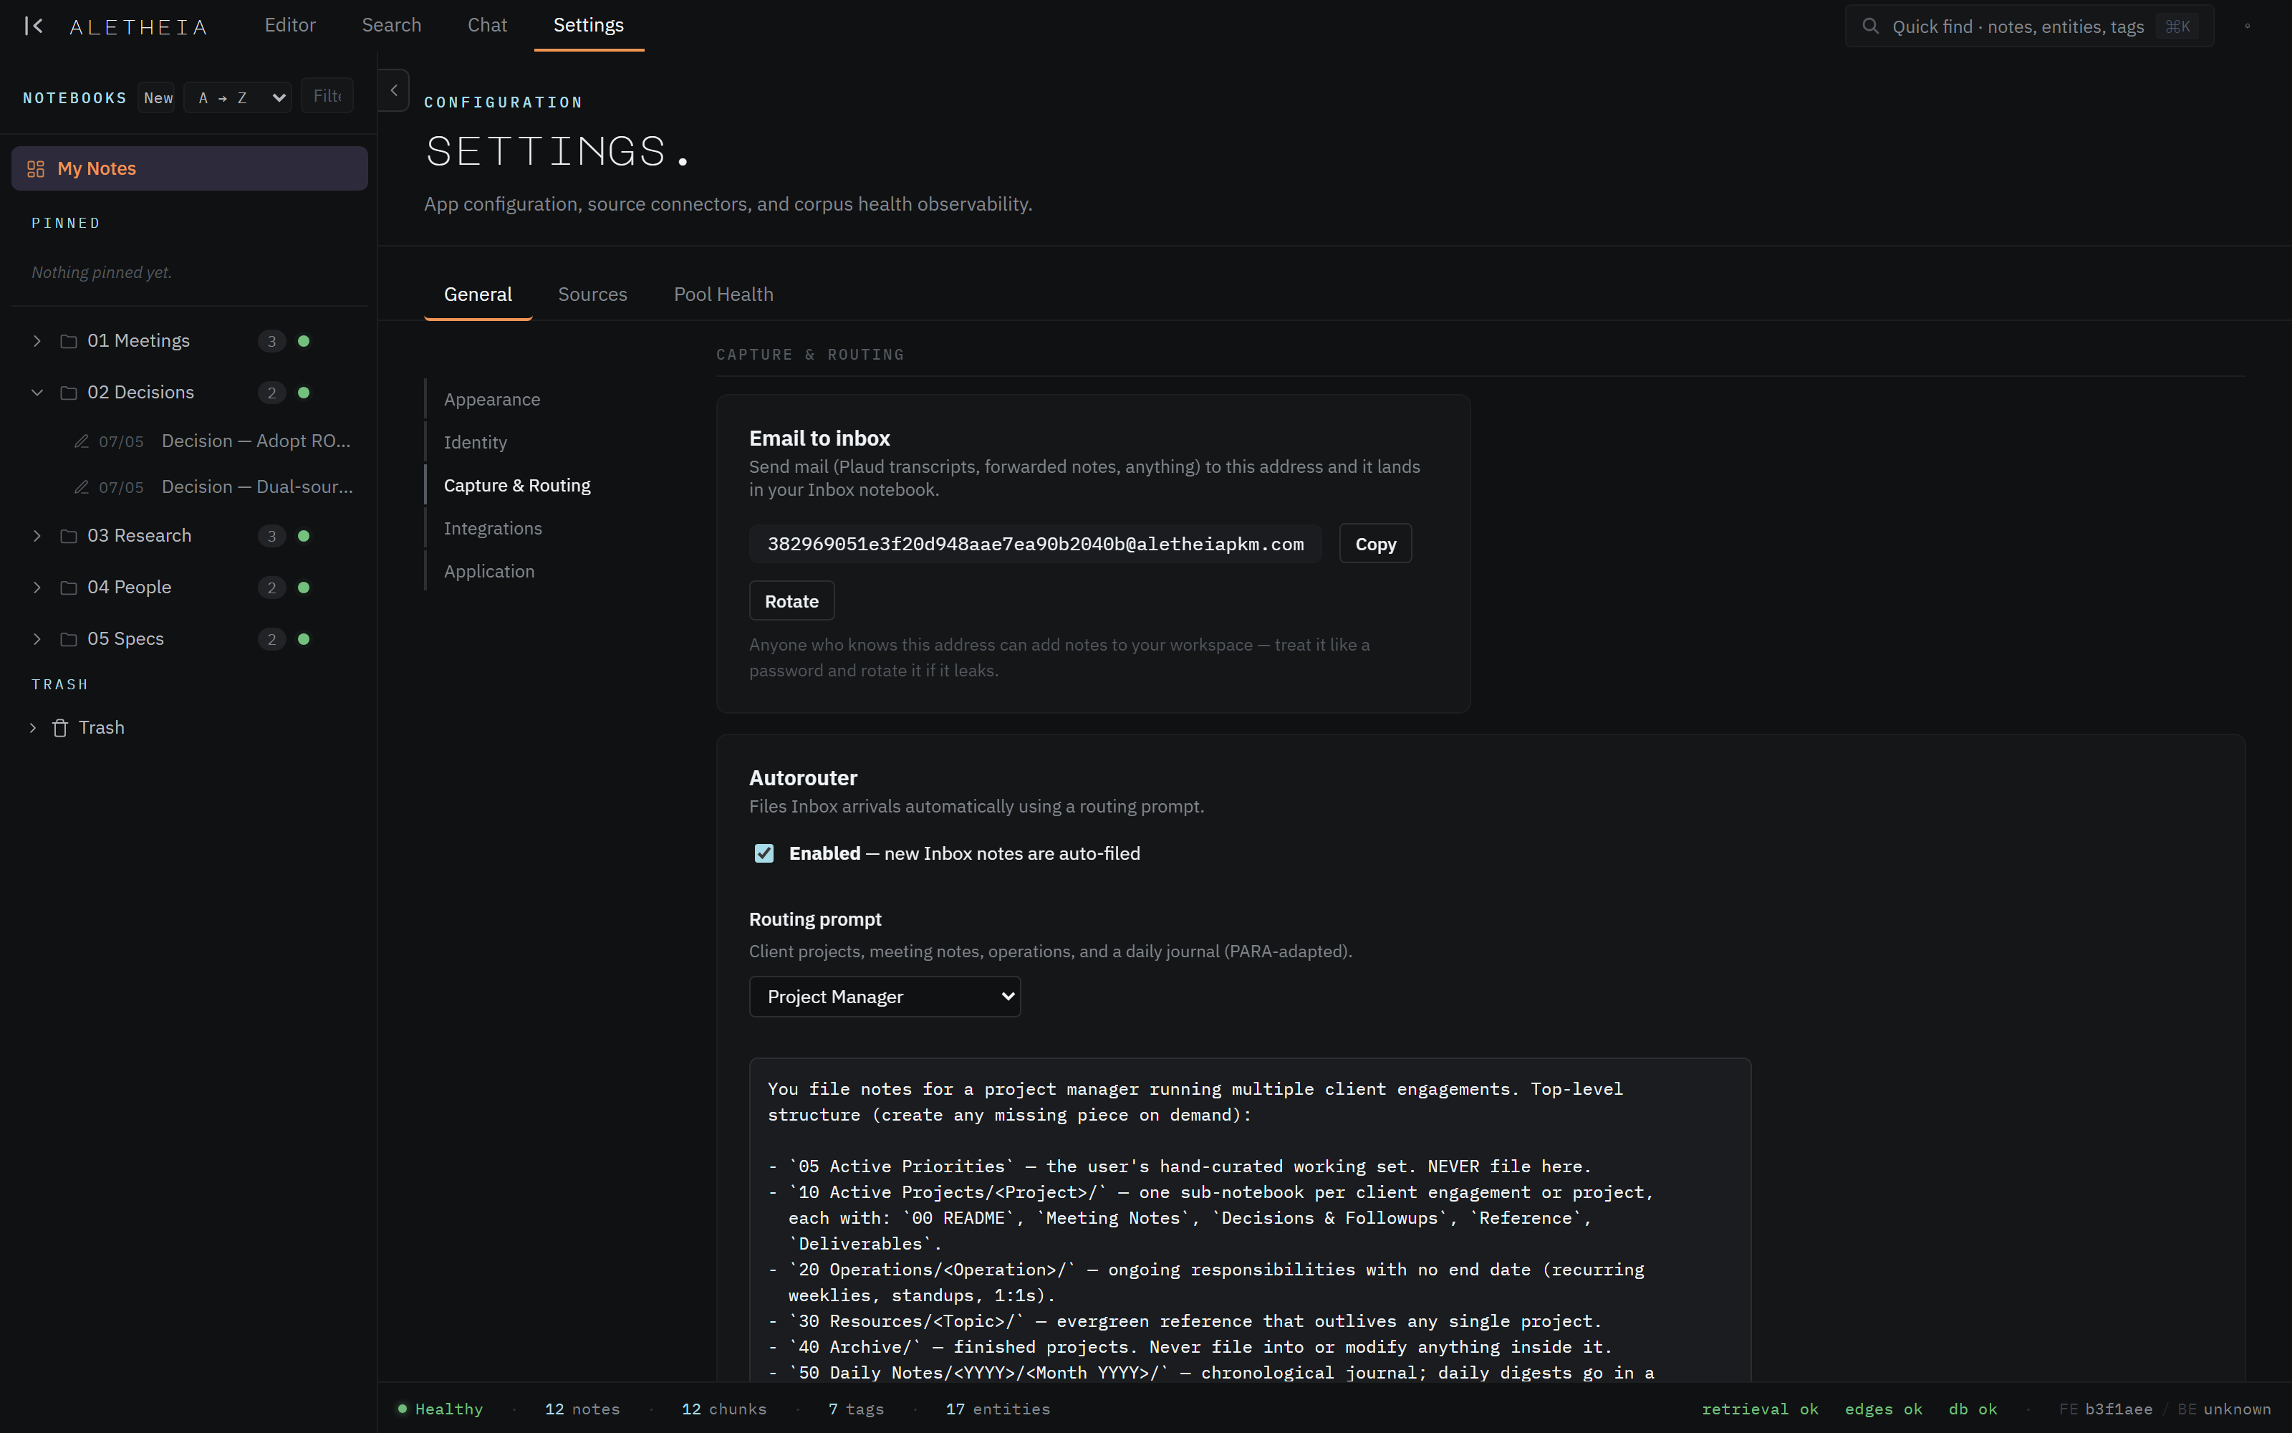Copy the inbox email address
The width and height of the screenshot is (2292, 1433).
coord(1375,544)
